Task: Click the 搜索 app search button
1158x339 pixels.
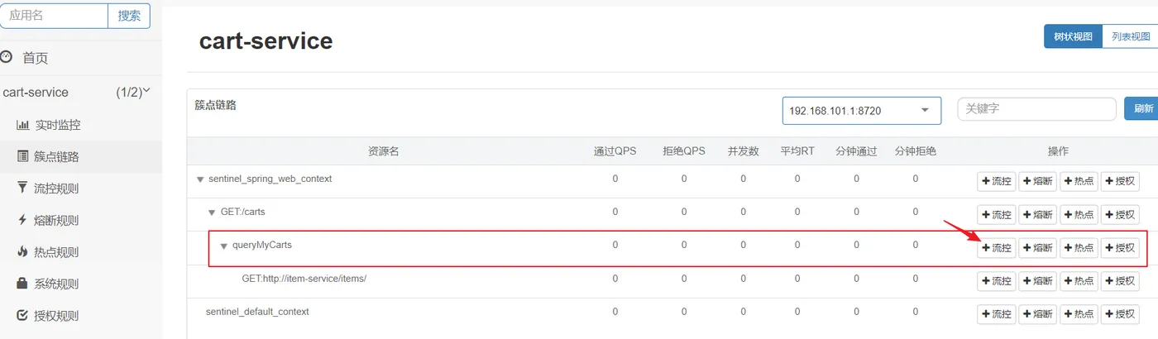Action: [x=129, y=16]
